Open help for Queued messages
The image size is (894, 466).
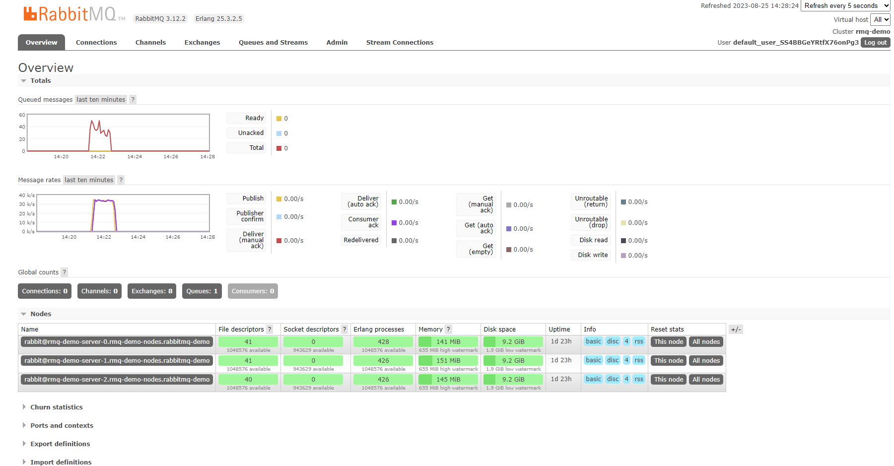click(133, 100)
